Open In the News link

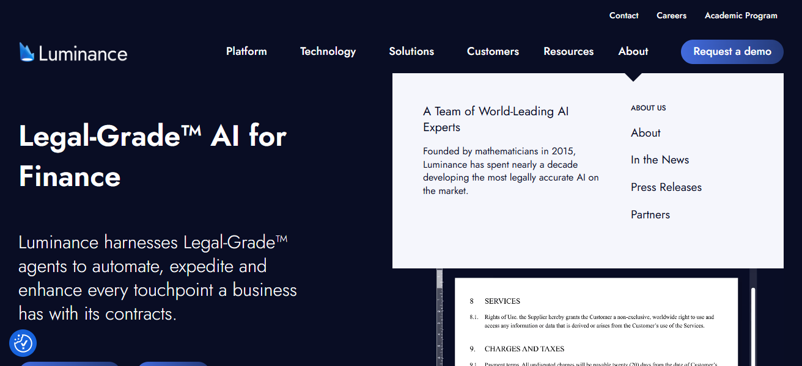660,160
